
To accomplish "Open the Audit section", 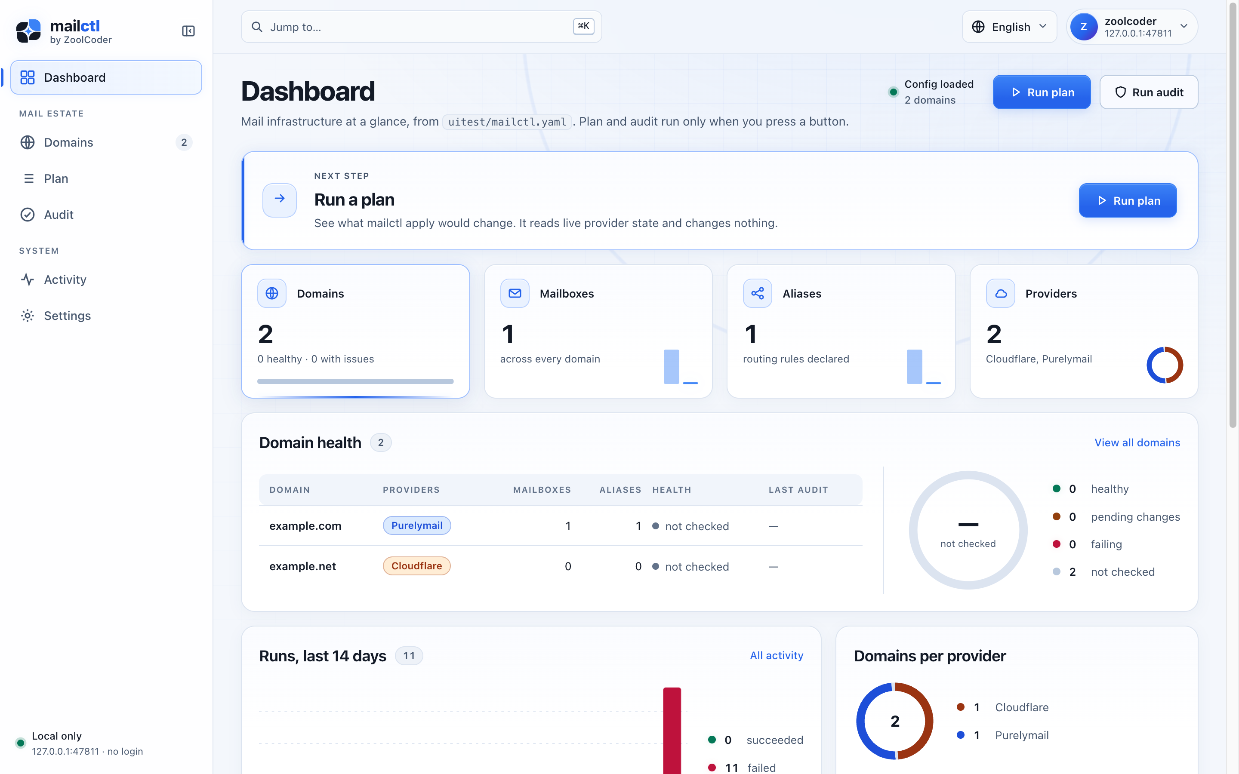I will (x=106, y=215).
